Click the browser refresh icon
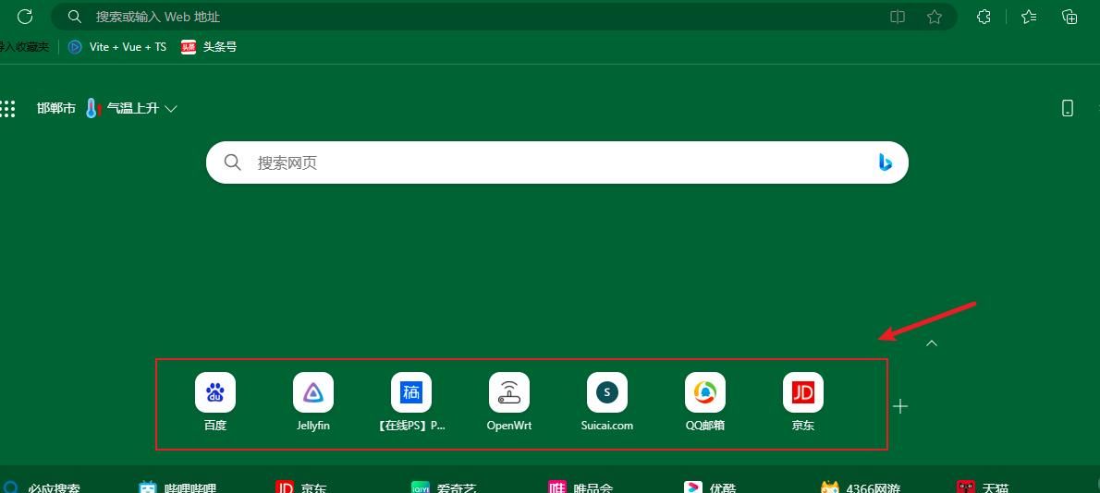The image size is (1100, 493). pos(25,17)
